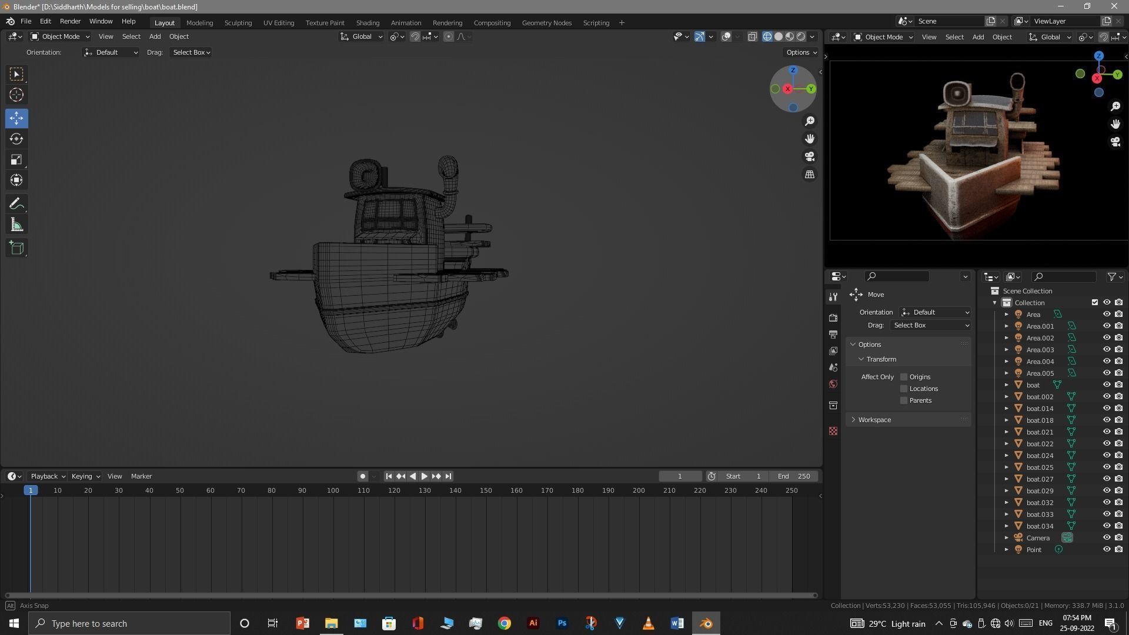Open the View Layer properties tab

point(833,351)
